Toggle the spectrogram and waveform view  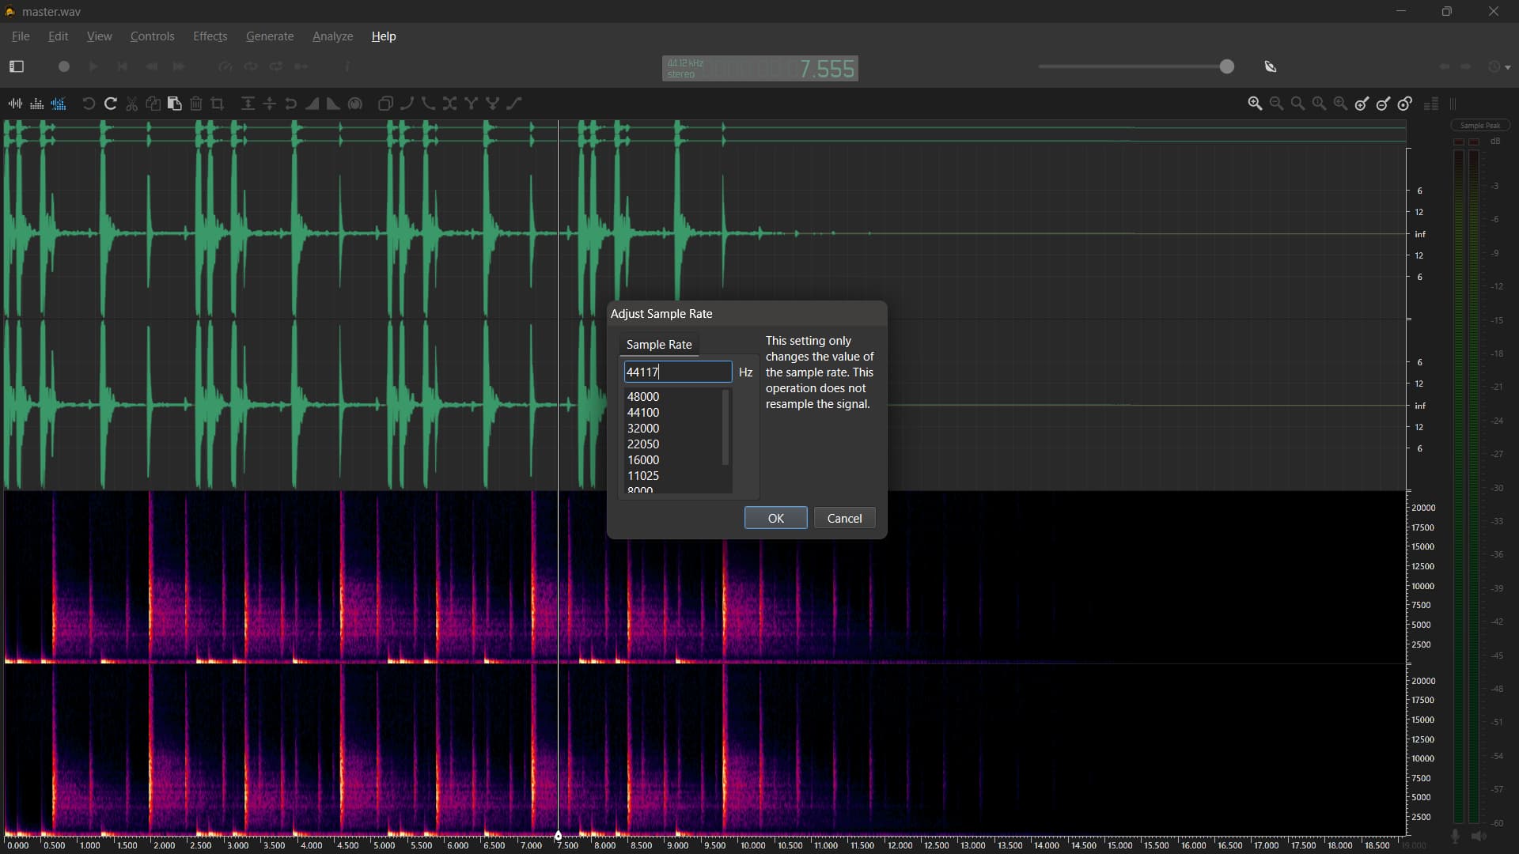[x=59, y=104]
